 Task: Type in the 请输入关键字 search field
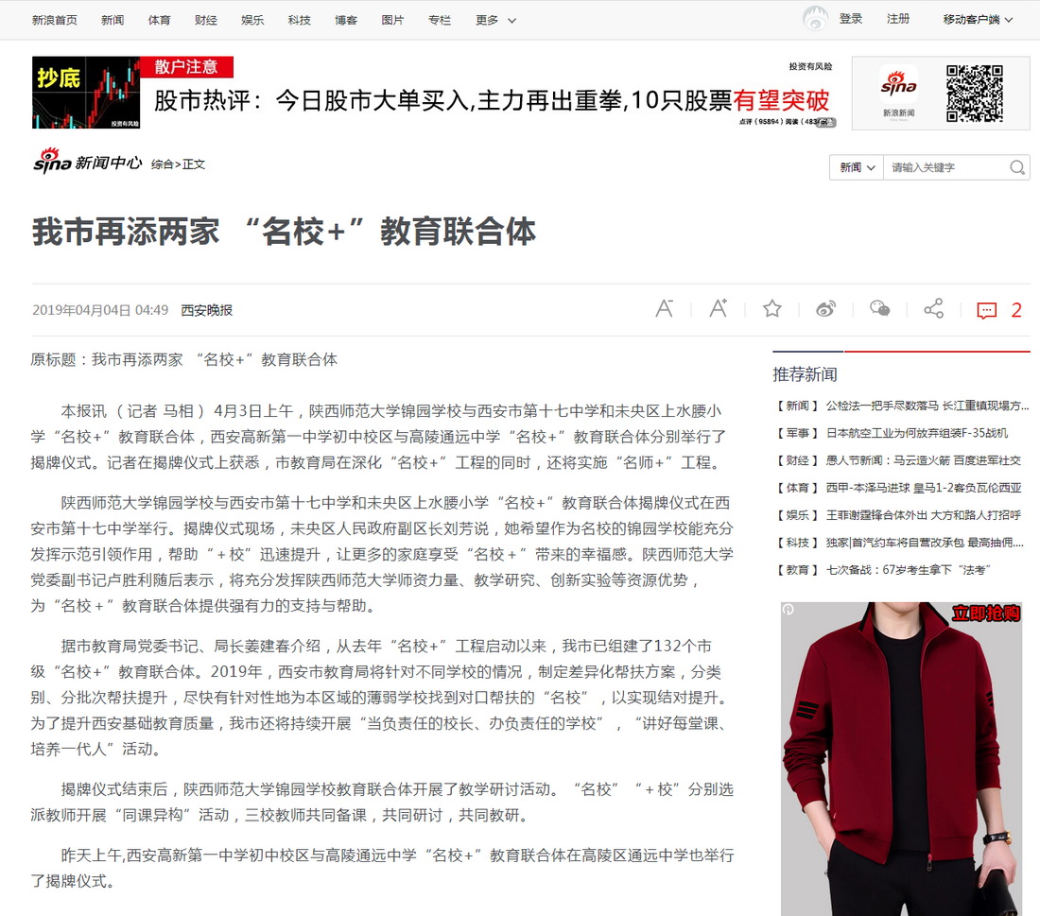pos(945,167)
